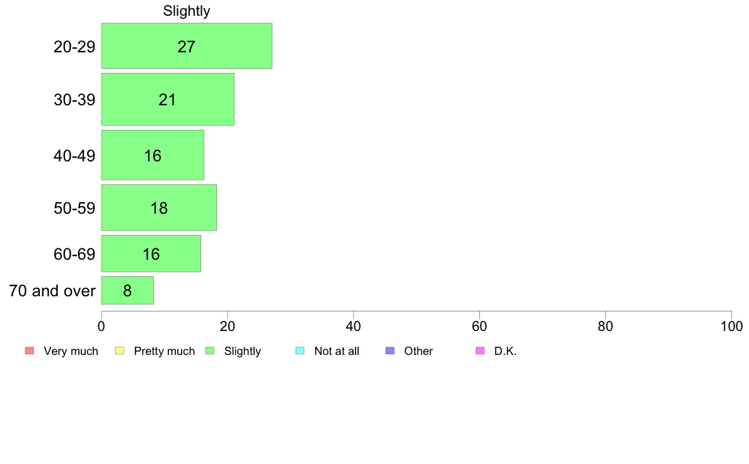Select the 20-29 bar showing 27
This screenshot has width=749, height=464.
point(187,46)
